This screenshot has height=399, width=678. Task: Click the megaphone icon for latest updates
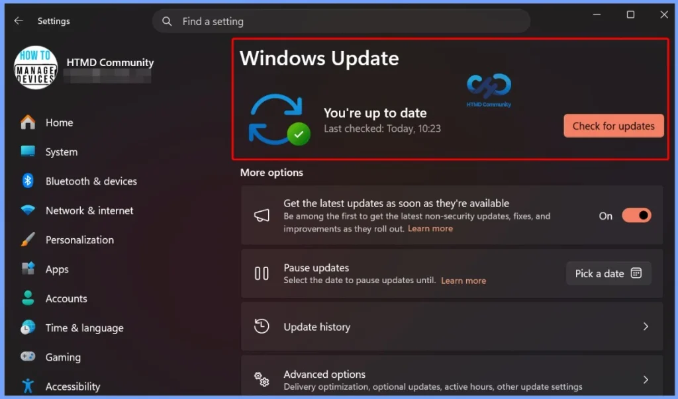click(262, 215)
